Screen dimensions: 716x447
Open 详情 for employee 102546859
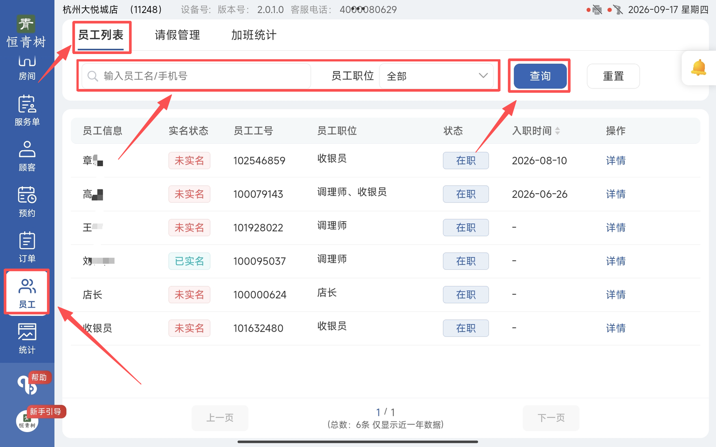point(615,161)
